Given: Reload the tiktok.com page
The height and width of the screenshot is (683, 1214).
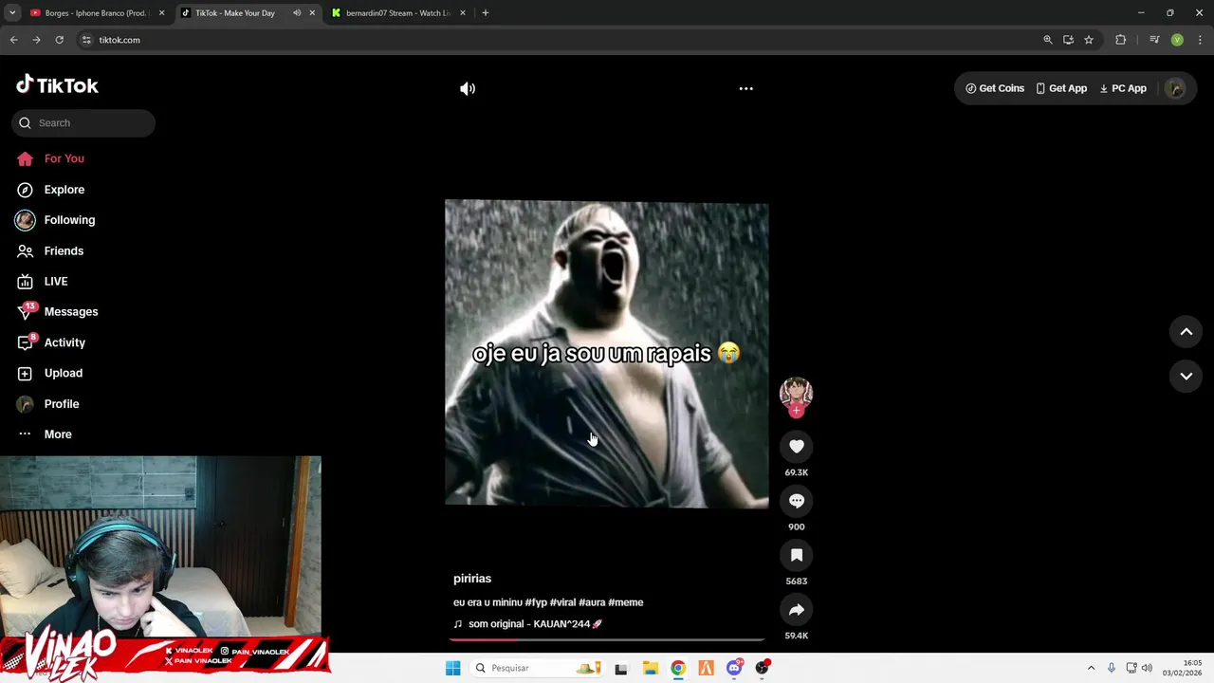Looking at the screenshot, I should coord(59,40).
